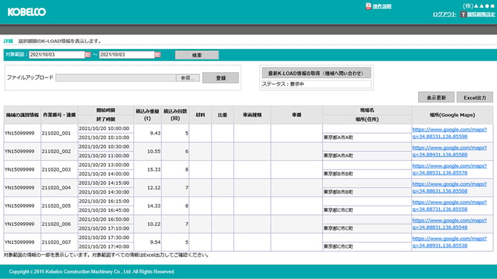The width and height of the screenshot is (497, 279).
Task: Click address 東京都B市B町 in row 211020_003
Action: 338,174
